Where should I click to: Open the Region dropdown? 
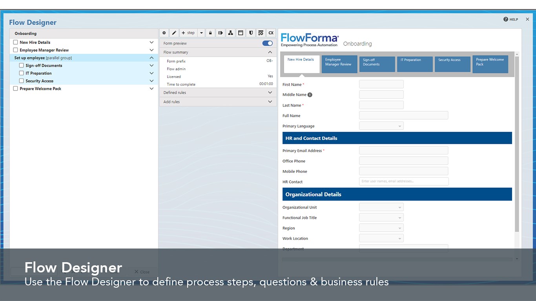point(381,228)
